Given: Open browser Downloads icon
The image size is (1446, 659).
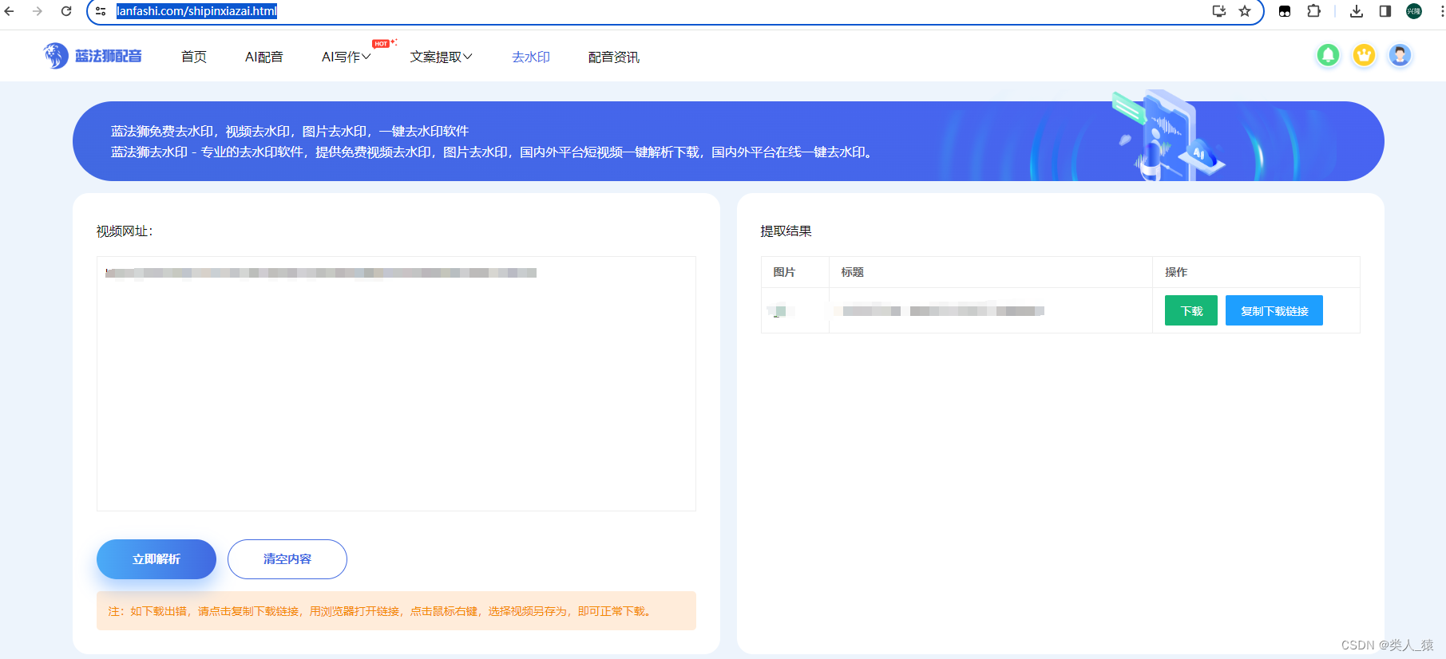Looking at the screenshot, I should point(1357,11).
